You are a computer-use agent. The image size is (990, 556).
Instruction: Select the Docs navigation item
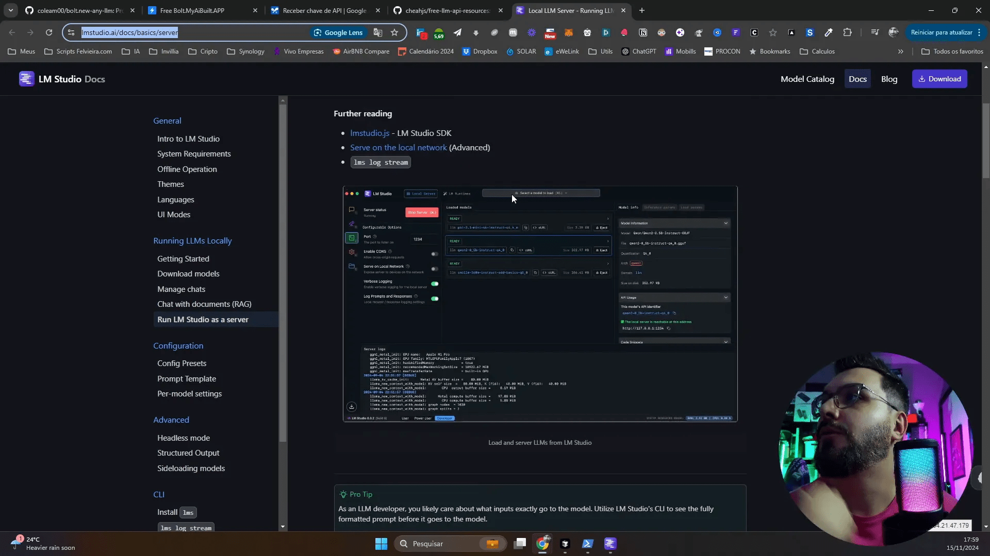point(857,79)
